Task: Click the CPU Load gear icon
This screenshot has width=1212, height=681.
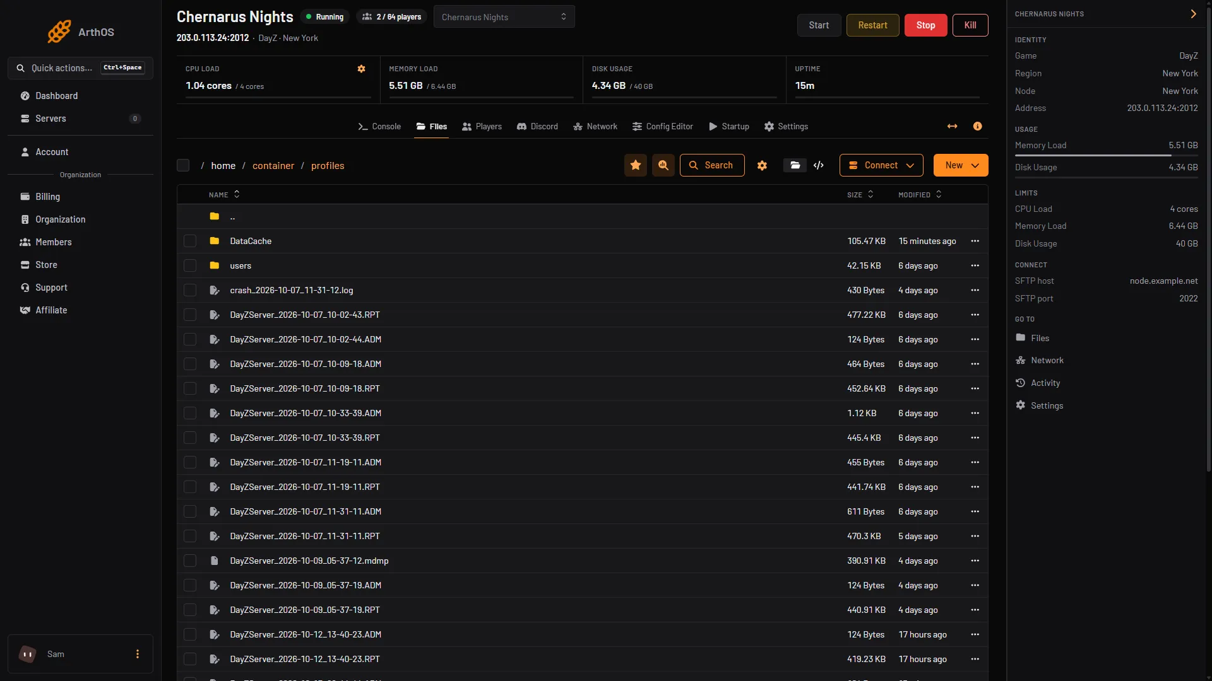Action: [362, 69]
